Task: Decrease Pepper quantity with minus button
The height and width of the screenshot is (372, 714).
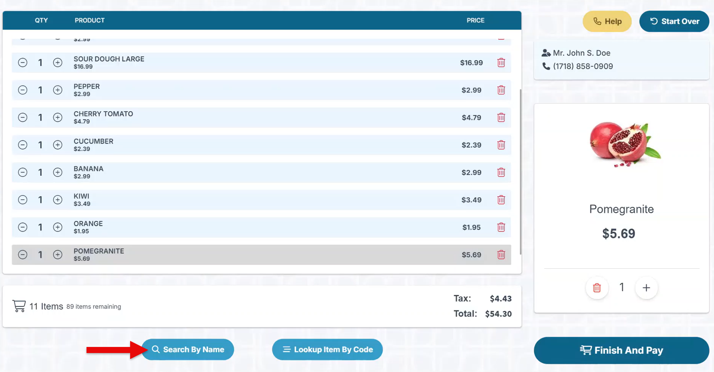Action: point(23,90)
